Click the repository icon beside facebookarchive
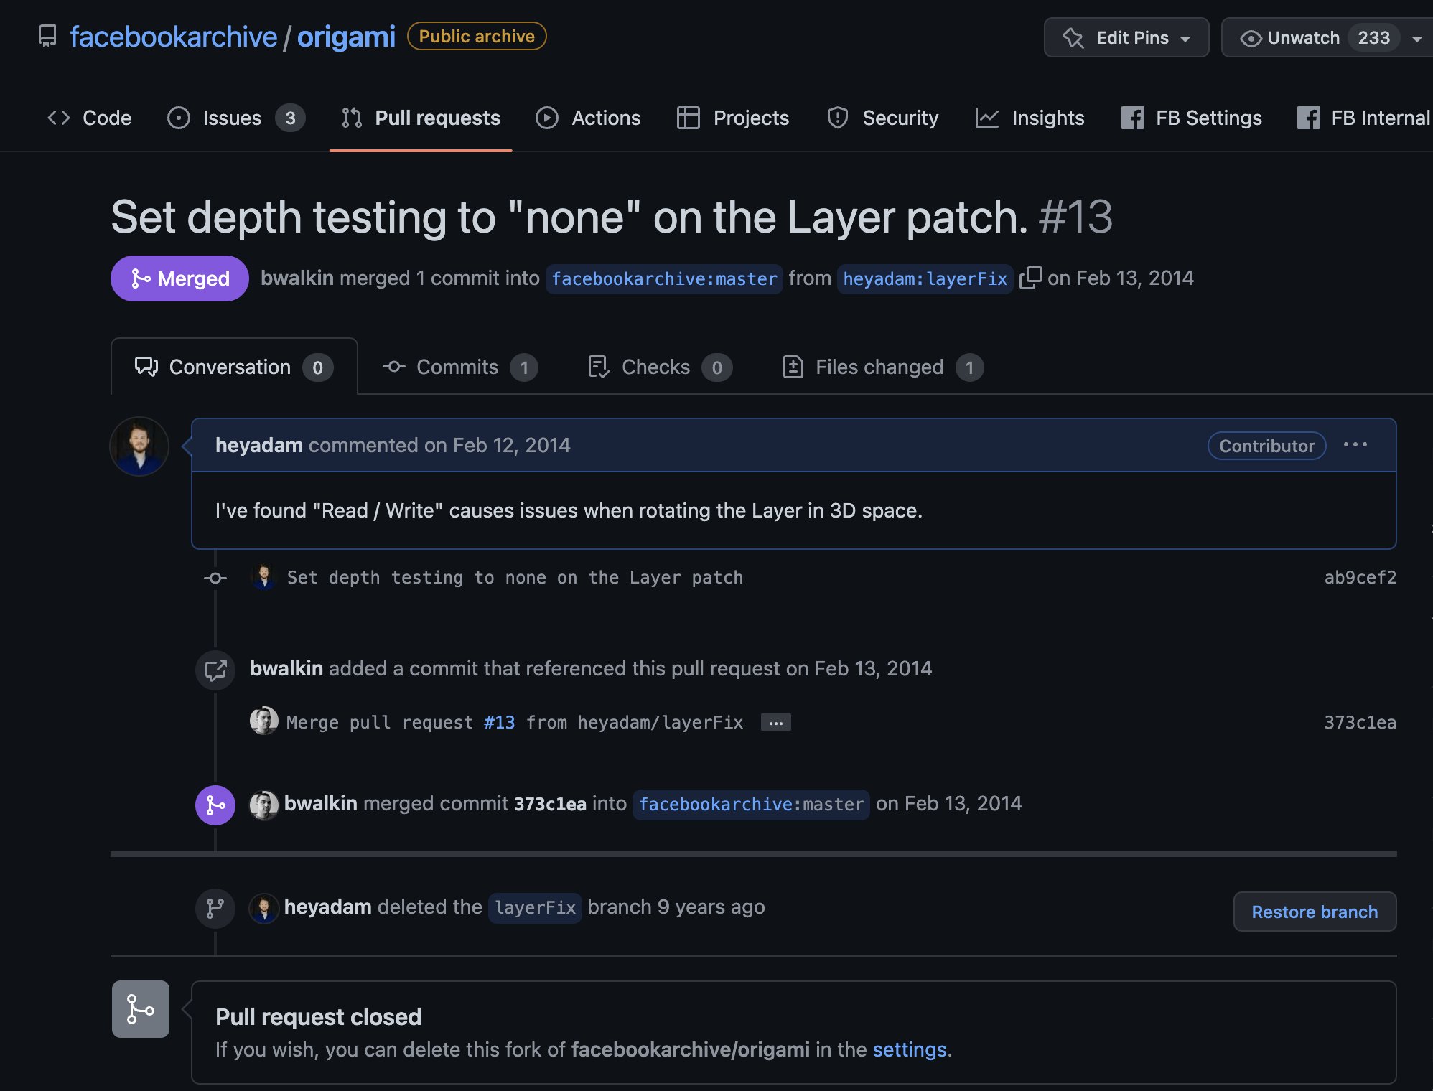The width and height of the screenshot is (1433, 1091). [47, 36]
